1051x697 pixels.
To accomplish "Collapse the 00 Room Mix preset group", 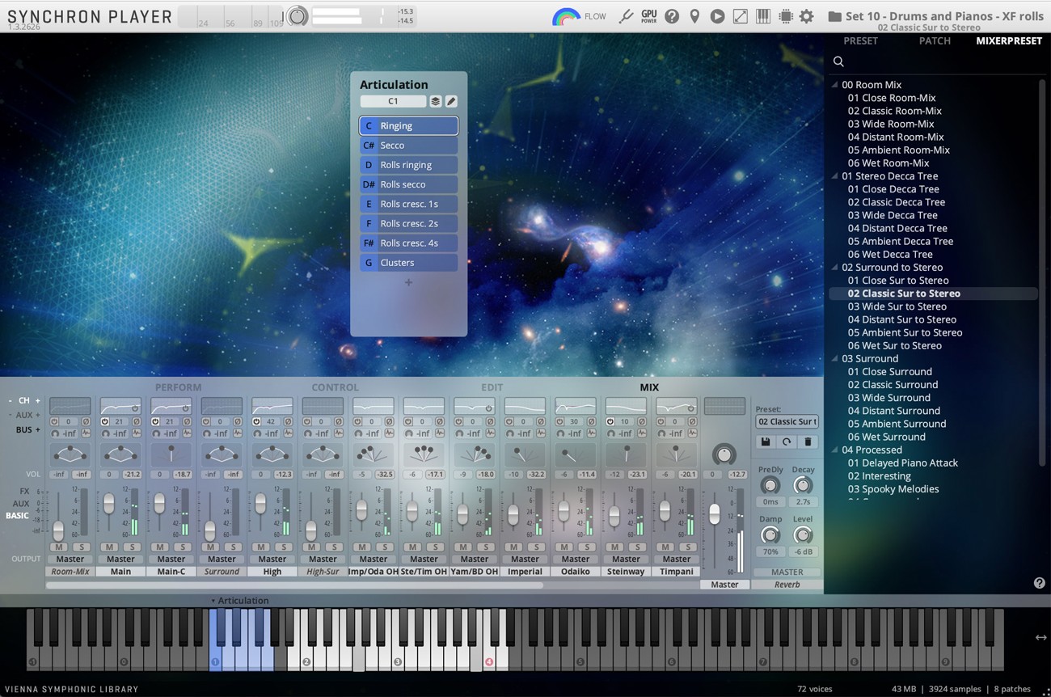I will 834,84.
